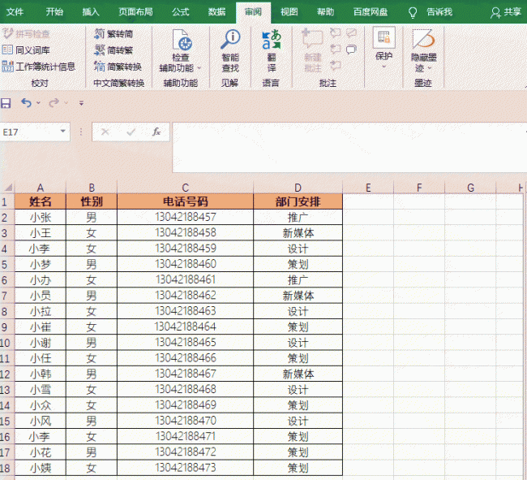
Task: Switch to the 百度网盘 ribbon tab
Action: pos(371,12)
